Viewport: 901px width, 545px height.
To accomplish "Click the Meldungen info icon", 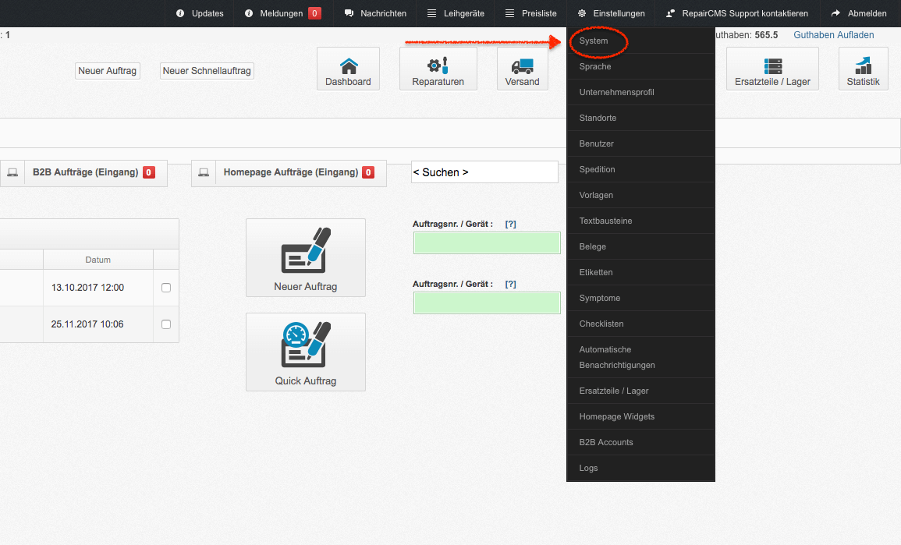I will pyautogui.click(x=249, y=13).
